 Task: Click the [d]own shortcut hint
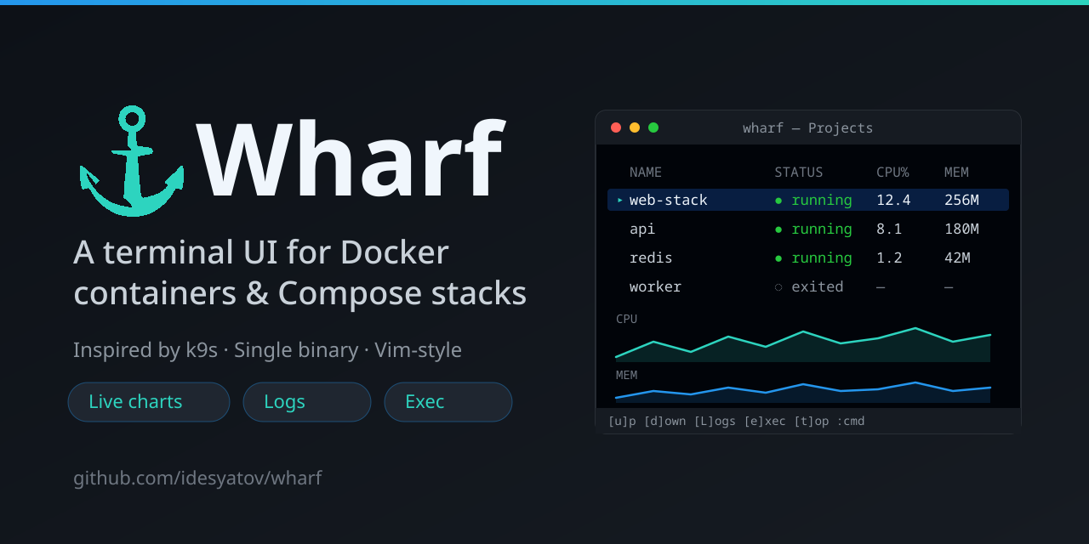point(664,421)
